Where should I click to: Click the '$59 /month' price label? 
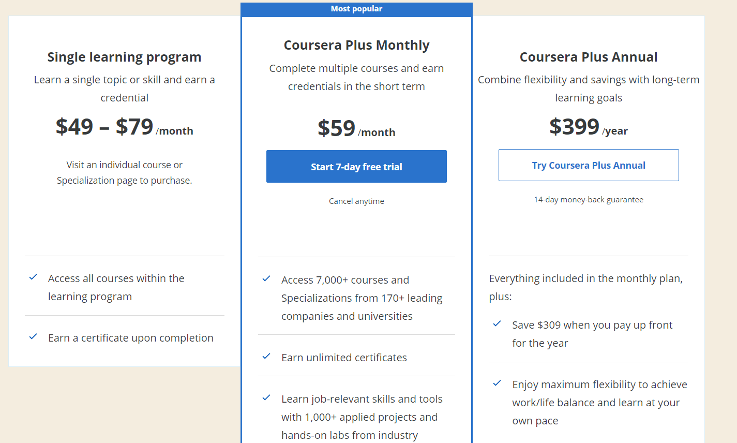click(x=356, y=127)
